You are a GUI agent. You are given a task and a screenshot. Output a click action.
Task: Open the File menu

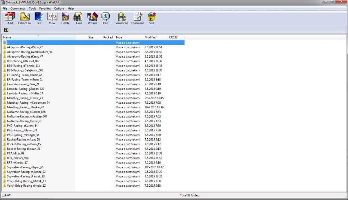pos(5,8)
